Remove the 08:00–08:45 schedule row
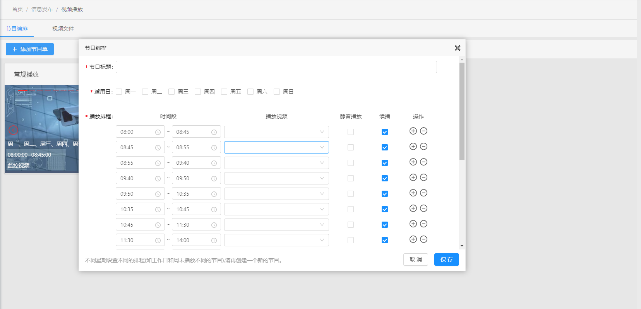 (x=424, y=131)
